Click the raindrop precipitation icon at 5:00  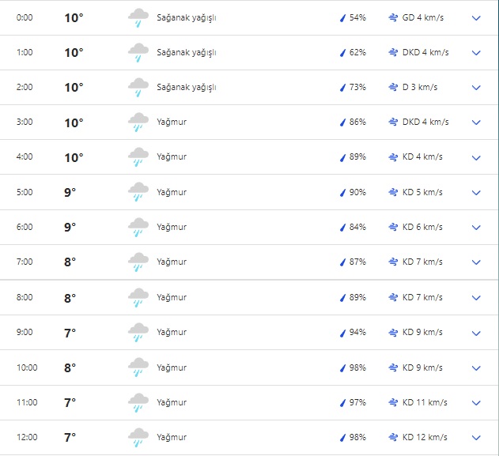[x=343, y=192]
